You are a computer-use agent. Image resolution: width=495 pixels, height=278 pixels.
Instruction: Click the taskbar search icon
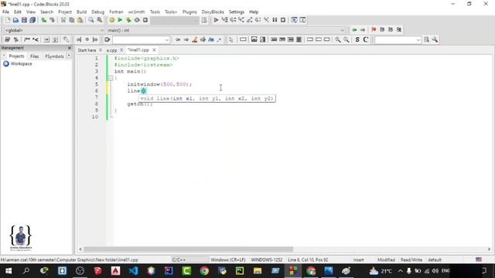point(26,271)
